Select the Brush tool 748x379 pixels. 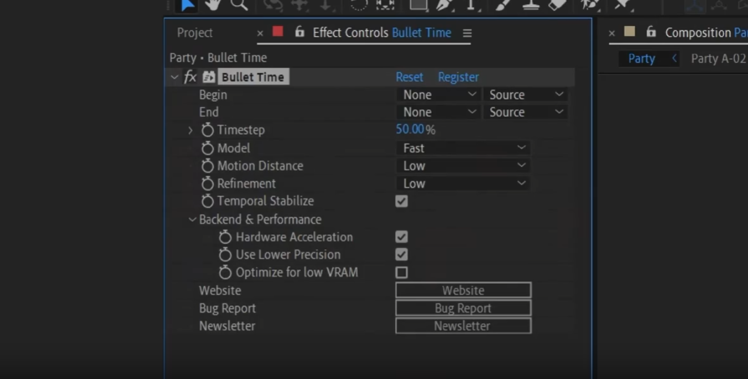pyautogui.click(x=502, y=5)
